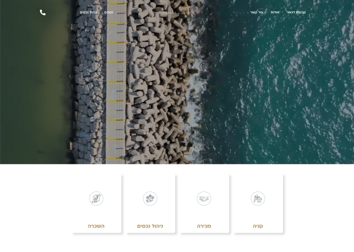Click the house and keys icon
Screen dimensions: 354x252
(x=258, y=199)
